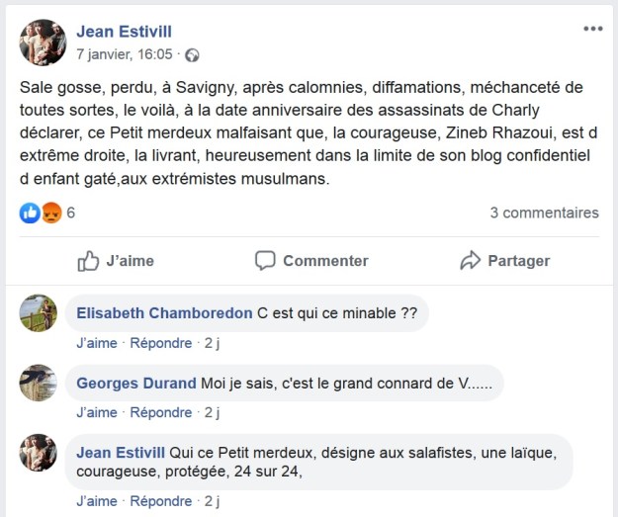Click the Partager share arrow icon
The width and height of the screenshot is (618, 517).
coord(470,261)
